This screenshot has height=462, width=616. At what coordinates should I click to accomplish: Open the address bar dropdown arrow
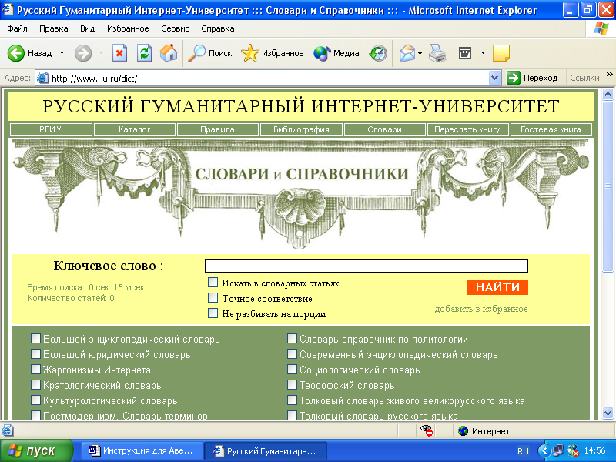pos(494,78)
